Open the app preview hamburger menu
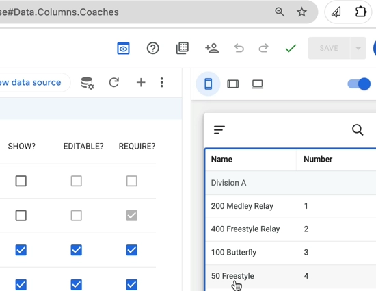The height and width of the screenshot is (291, 376). (x=219, y=130)
